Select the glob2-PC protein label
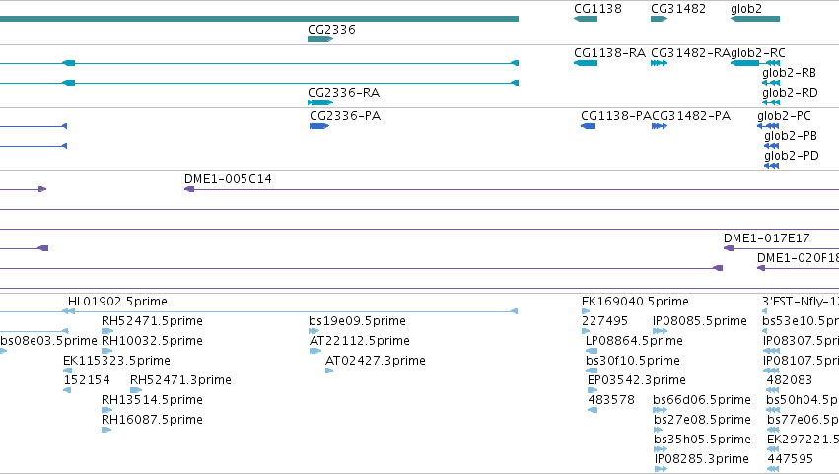 coord(784,116)
